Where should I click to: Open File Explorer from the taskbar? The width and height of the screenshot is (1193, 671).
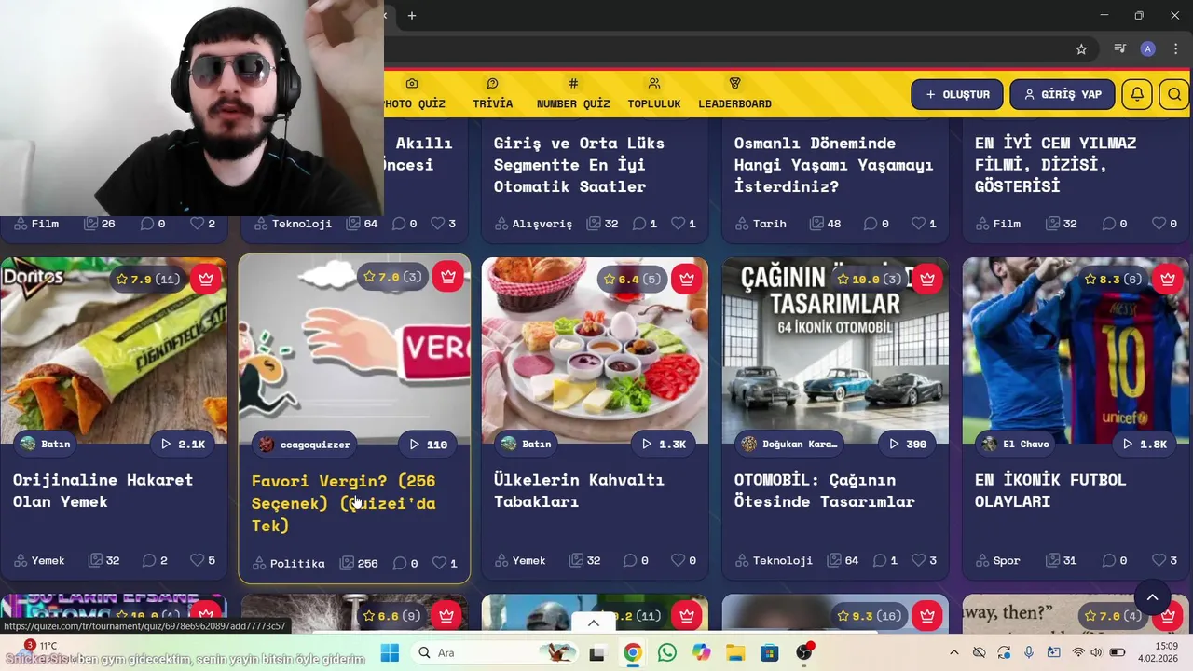735,652
